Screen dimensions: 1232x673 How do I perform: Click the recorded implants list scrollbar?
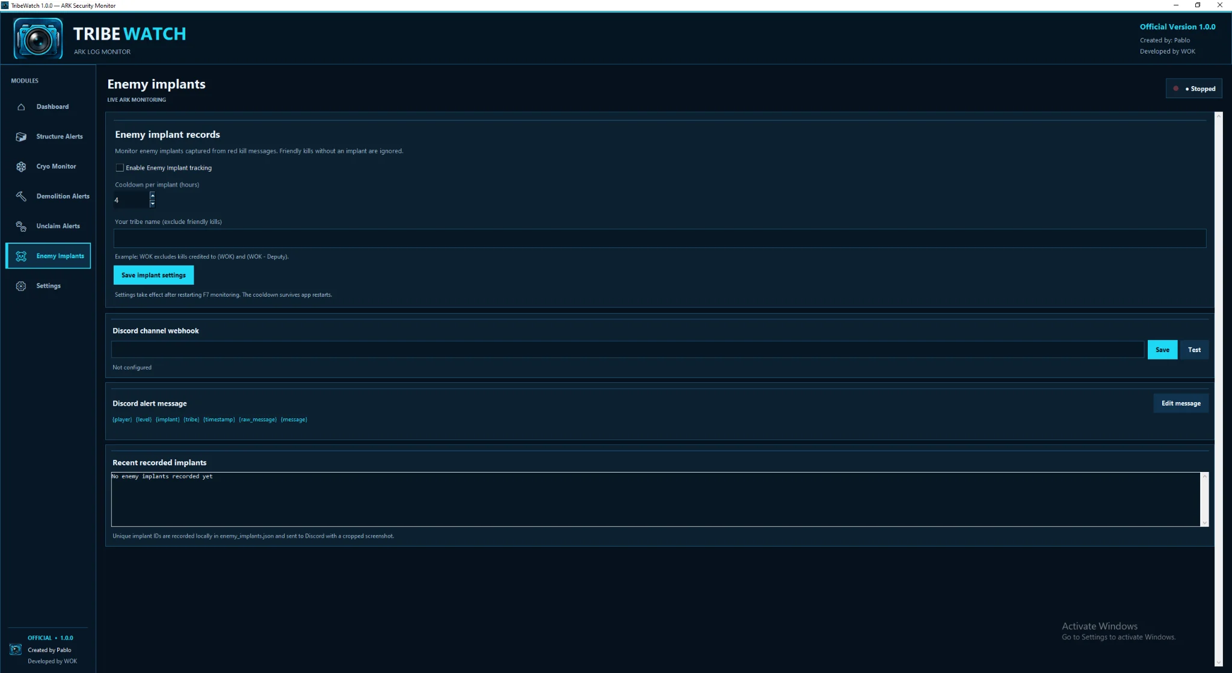point(1204,499)
